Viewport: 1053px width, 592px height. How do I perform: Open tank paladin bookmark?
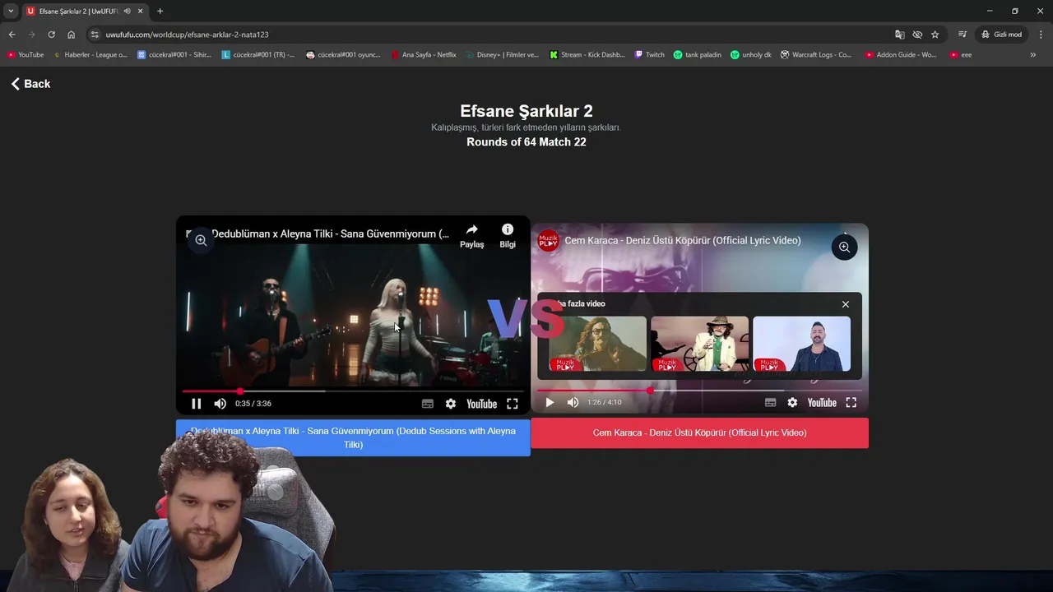tap(697, 55)
